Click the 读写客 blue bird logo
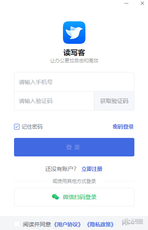This screenshot has width=148, height=230. 74,33
